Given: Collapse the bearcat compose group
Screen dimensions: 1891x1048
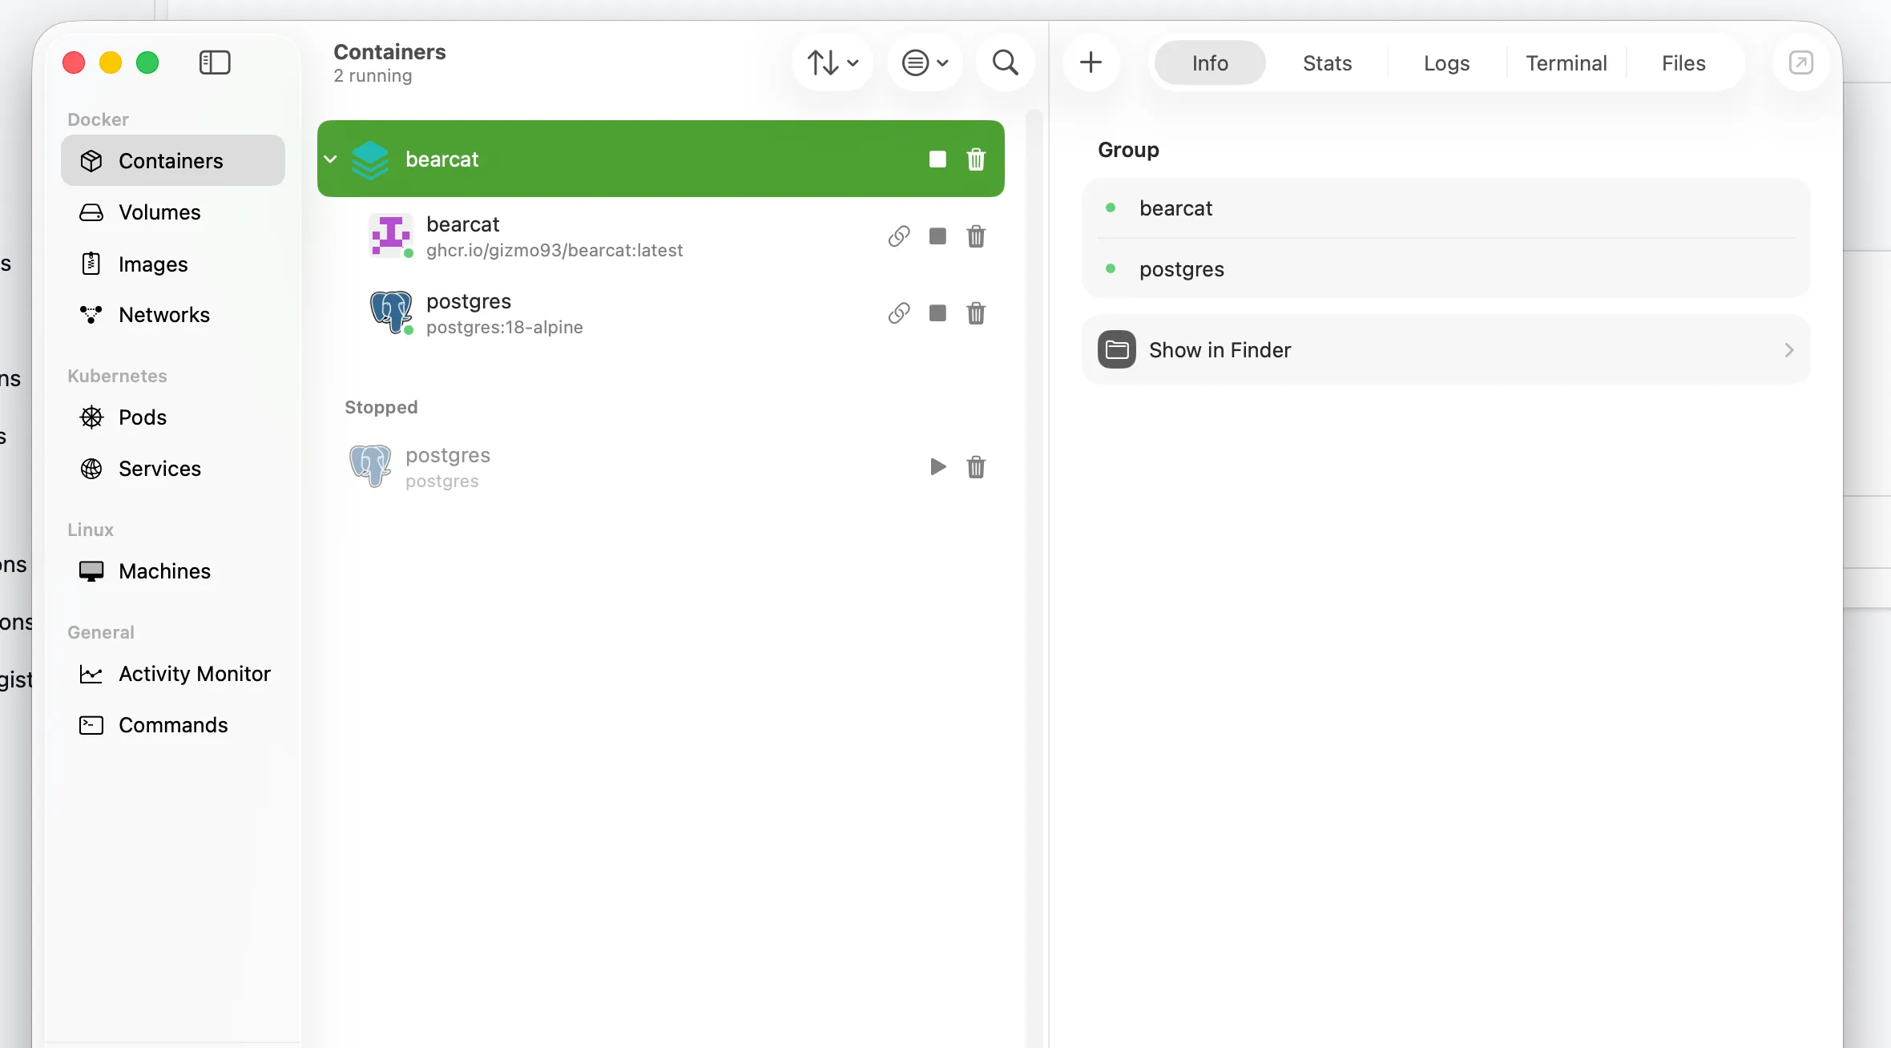Looking at the screenshot, I should point(330,159).
